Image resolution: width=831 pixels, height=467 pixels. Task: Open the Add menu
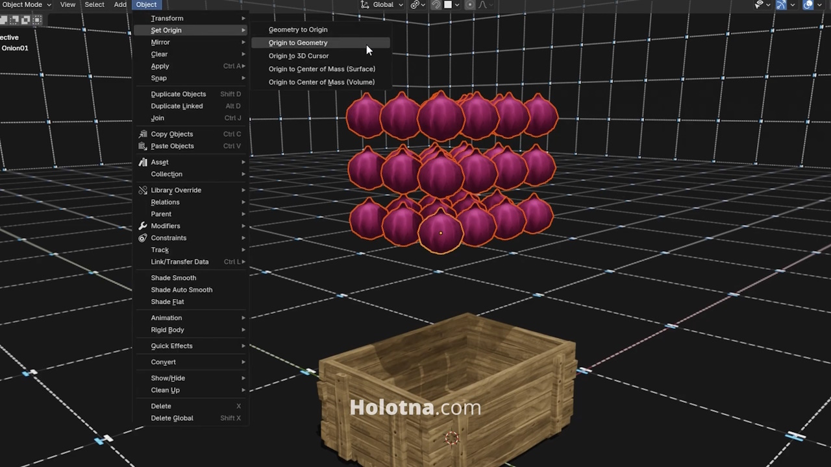pos(120,5)
